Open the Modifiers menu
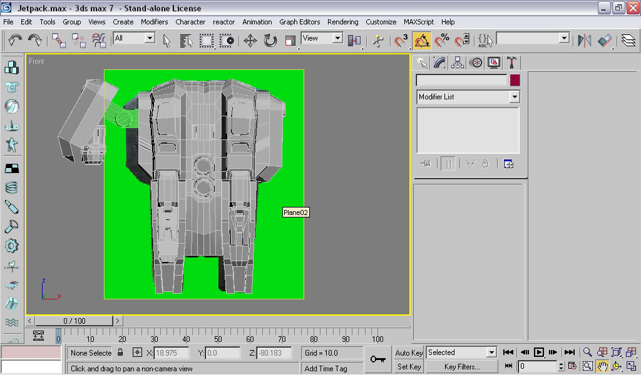 point(154,22)
